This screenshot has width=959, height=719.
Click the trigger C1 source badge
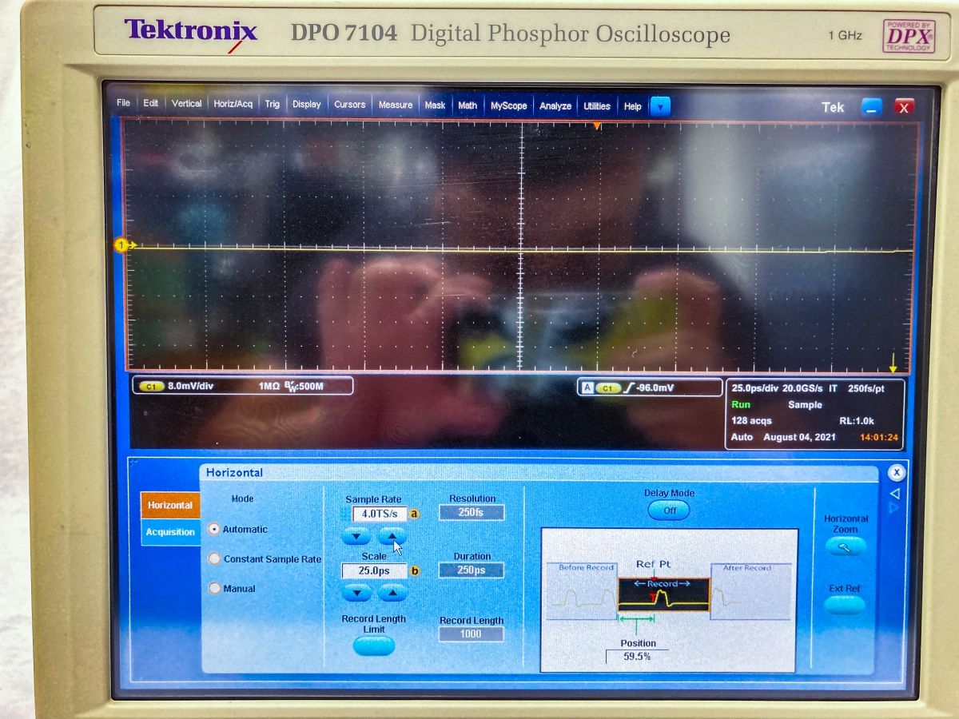pyautogui.click(x=608, y=388)
